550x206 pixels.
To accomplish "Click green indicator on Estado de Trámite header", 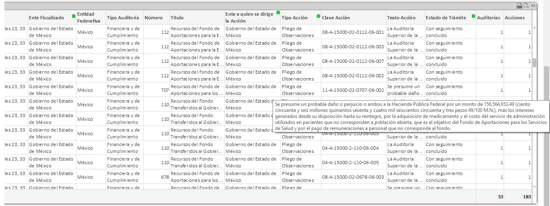I will [473, 16].
